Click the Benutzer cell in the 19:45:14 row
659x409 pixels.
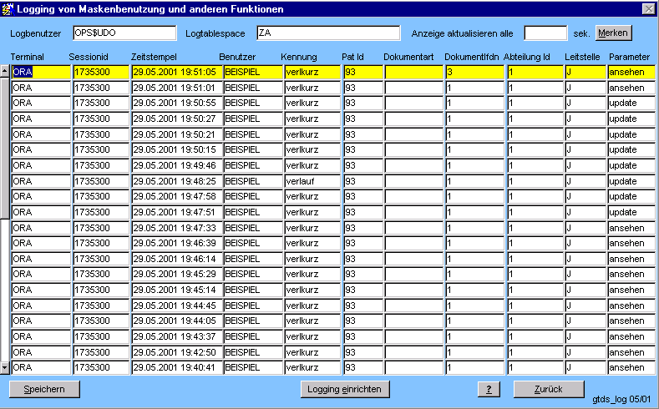point(251,290)
